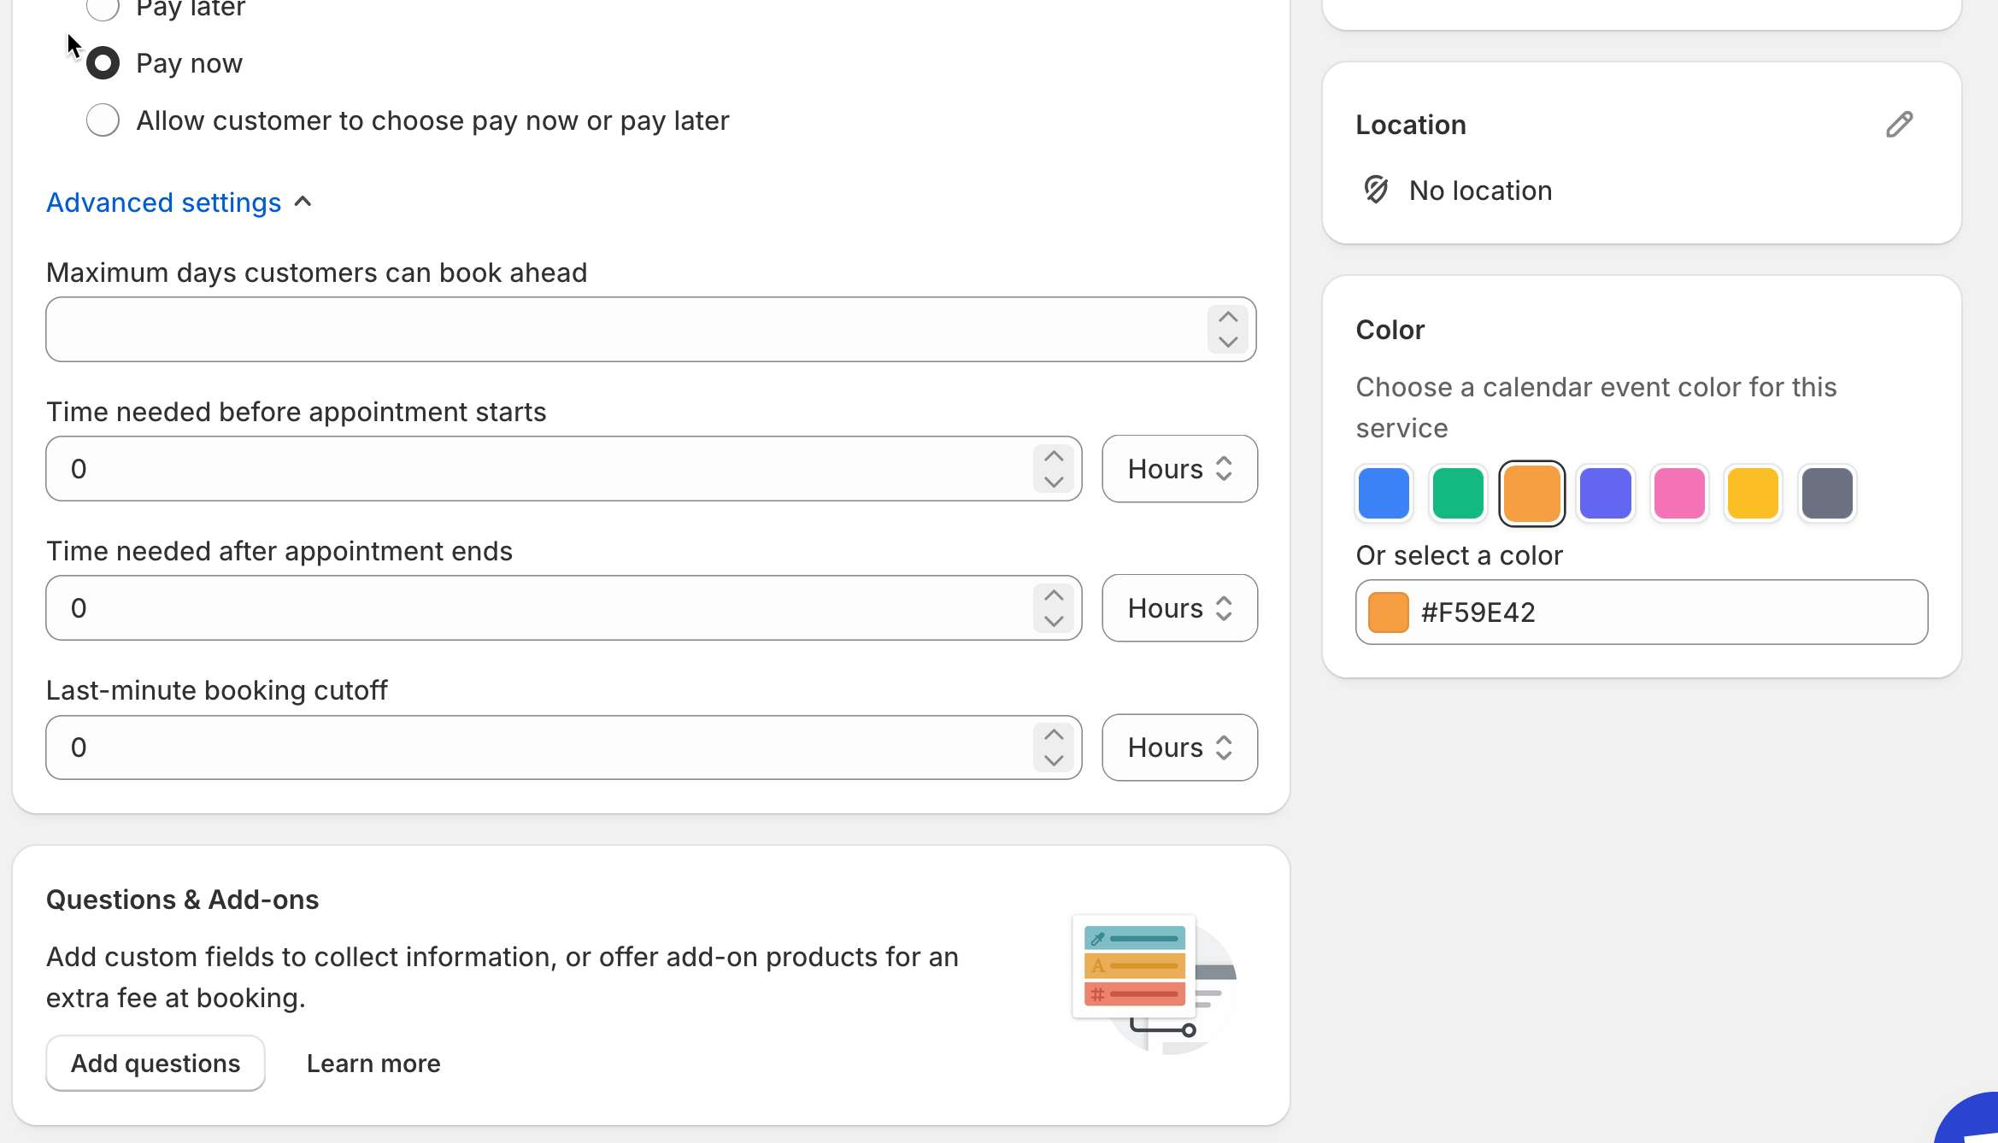
Task: Increase the maximum booking days using the up arrow
Action: (1228, 318)
